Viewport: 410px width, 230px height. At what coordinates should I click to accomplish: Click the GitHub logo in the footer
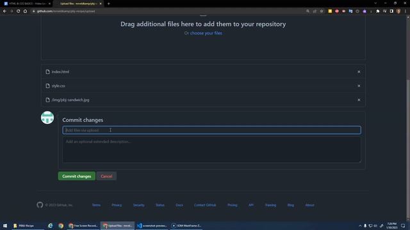coord(40,205)
